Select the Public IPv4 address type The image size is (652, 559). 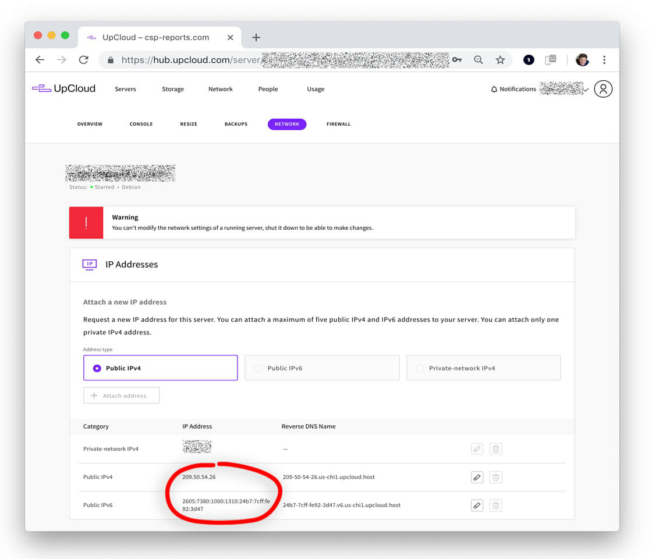tap(161, 368)
